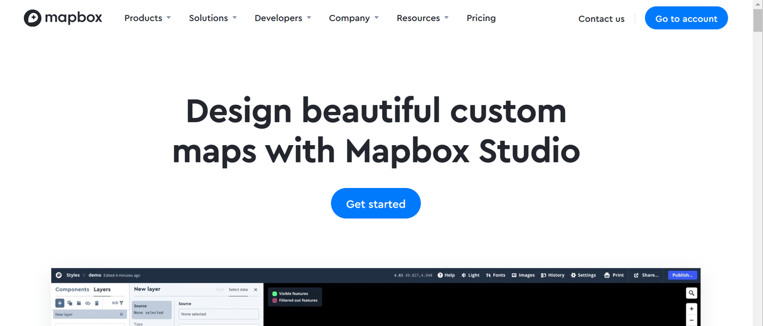Image resolution: width=763 pixels, height=326 pixels.
Task: Open Images in the Studio toolbar
Action: 523,275
